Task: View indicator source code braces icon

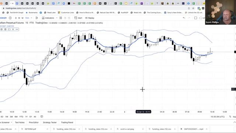Action: 9,29
